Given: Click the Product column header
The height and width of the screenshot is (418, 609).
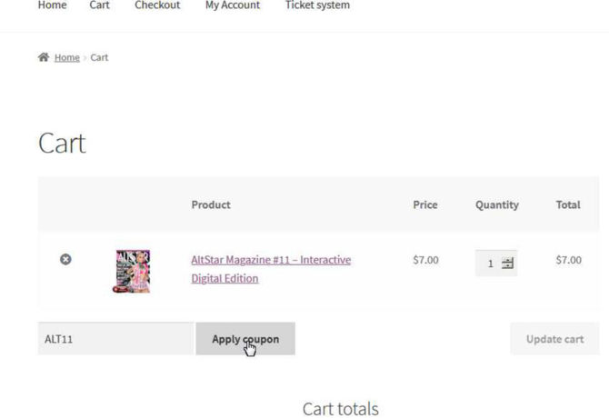Looking at the screenshot, I should point(211,204).
